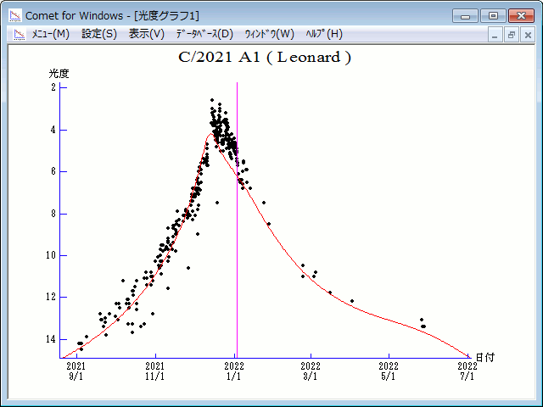This screenshot has height=407, width=543.
Task: Click the 日付 date axis label
Action: pos(484,358)
